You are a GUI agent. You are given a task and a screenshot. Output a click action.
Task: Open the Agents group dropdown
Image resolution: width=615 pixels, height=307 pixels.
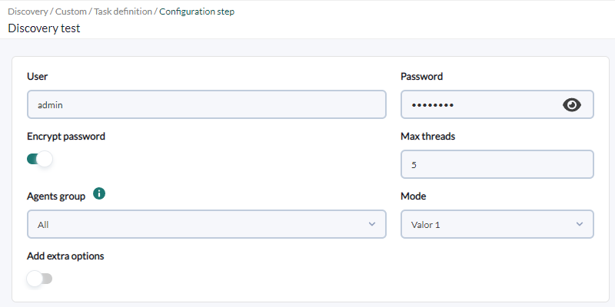coord(207,224)
